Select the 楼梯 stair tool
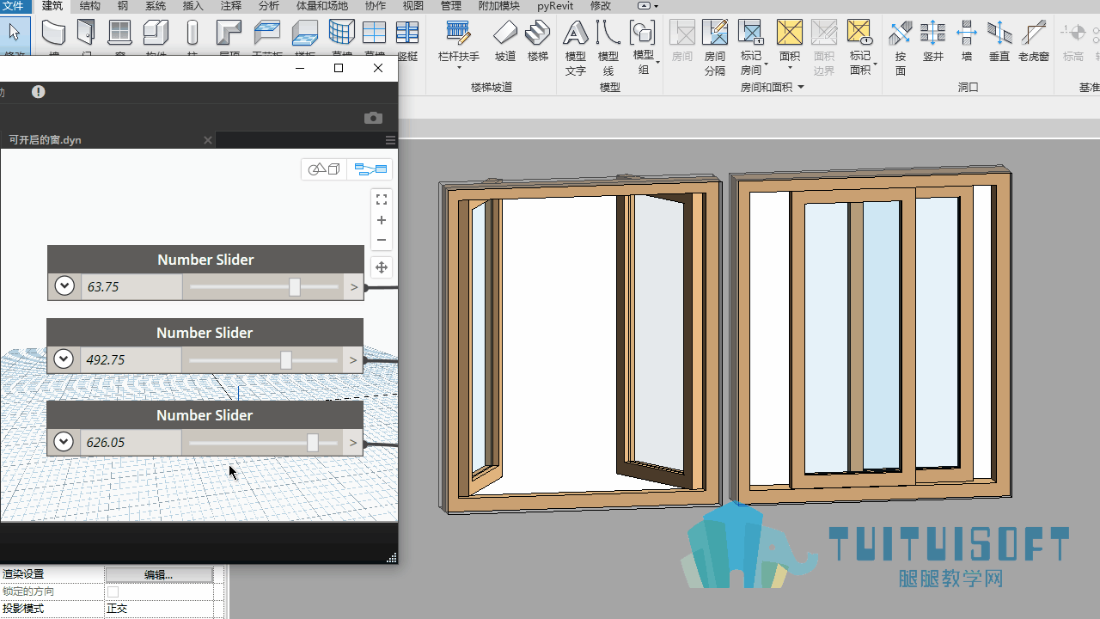1100x619 pixels. pyautogui.click(x=538, y=41)
